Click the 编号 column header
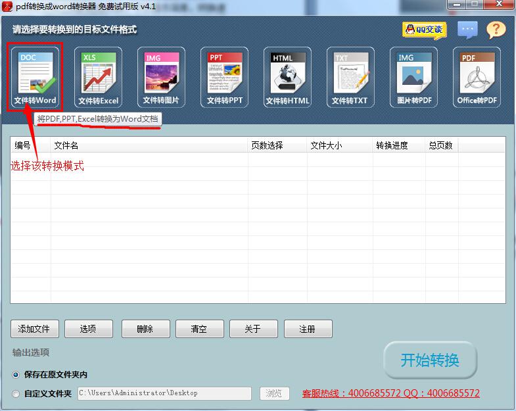The height and width of the screenshot is (411, 516). (31, 145)
